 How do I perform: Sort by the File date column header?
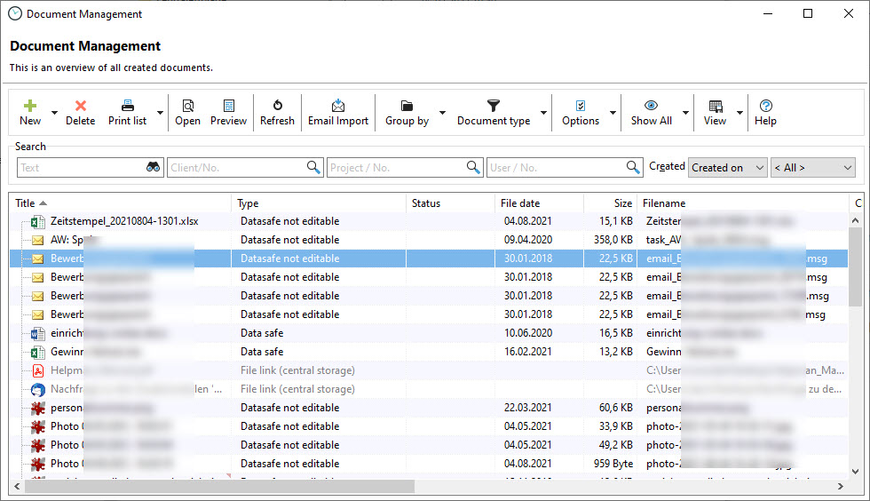tap(539, 203)
